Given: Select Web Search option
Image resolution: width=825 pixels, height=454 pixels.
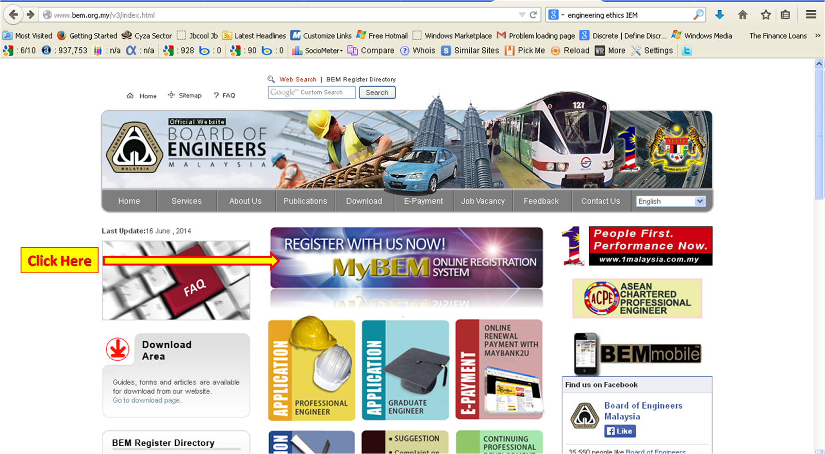Looking at the screenshot, I should (x=298, y=79).
